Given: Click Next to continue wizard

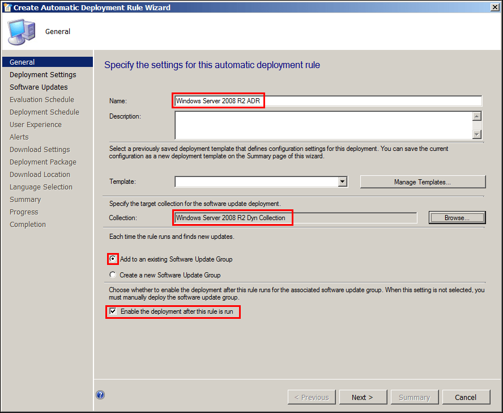Looking at the screenshot, I should click(362, 397).
